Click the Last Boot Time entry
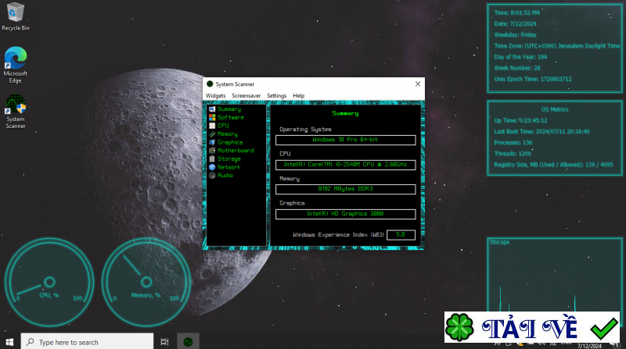The image size is (626, 349). click(x=541, y=131)
